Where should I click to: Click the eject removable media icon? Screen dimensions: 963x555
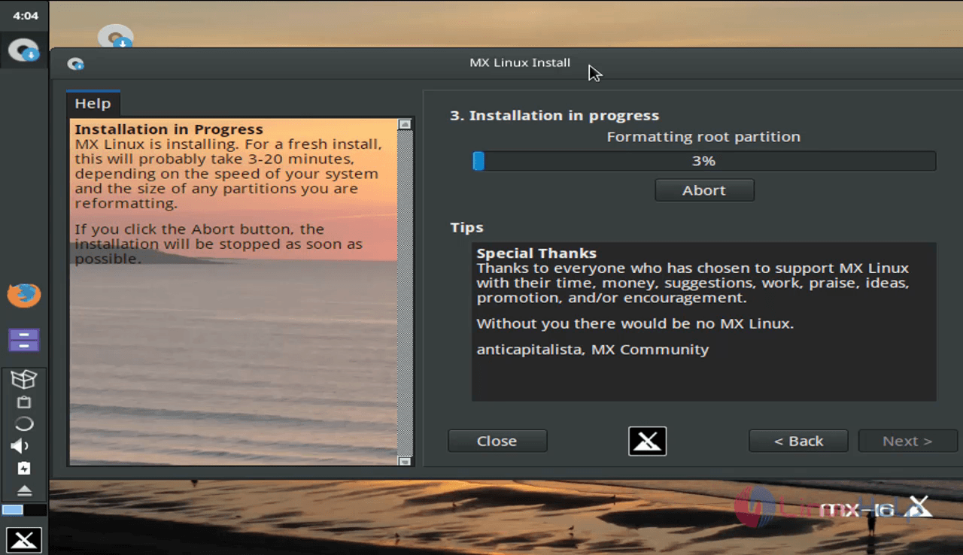click(24, 490)
